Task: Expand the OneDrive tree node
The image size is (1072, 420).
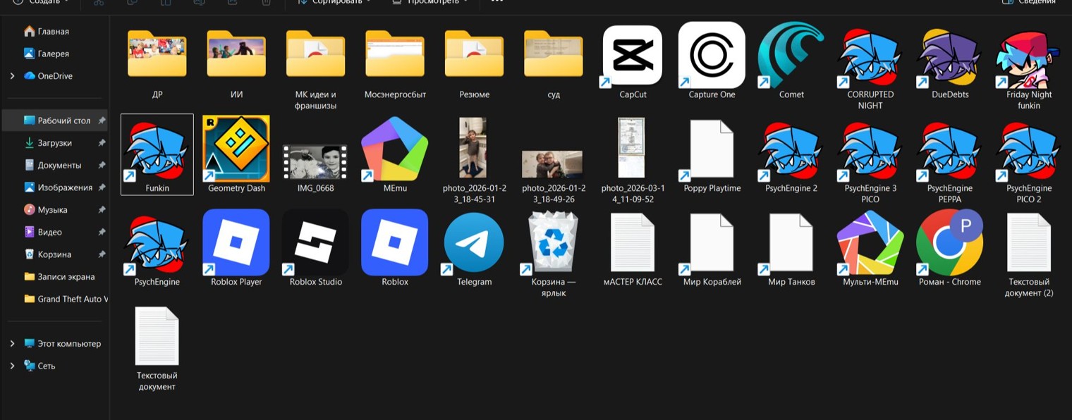Action: click(12, 76)
